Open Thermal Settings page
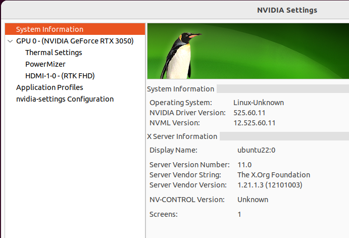349x238 pixels. coord(54,53)
